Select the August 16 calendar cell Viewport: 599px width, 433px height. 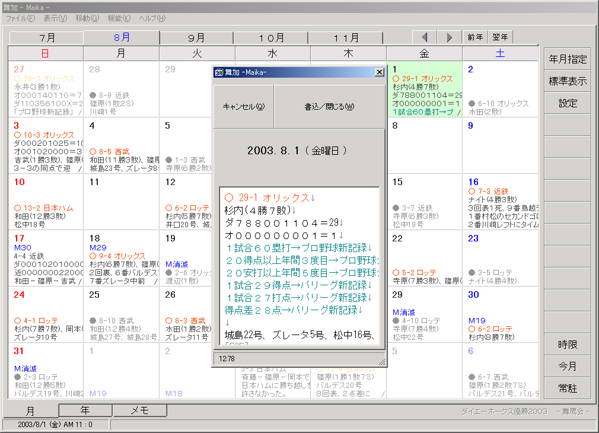point(499,202)
